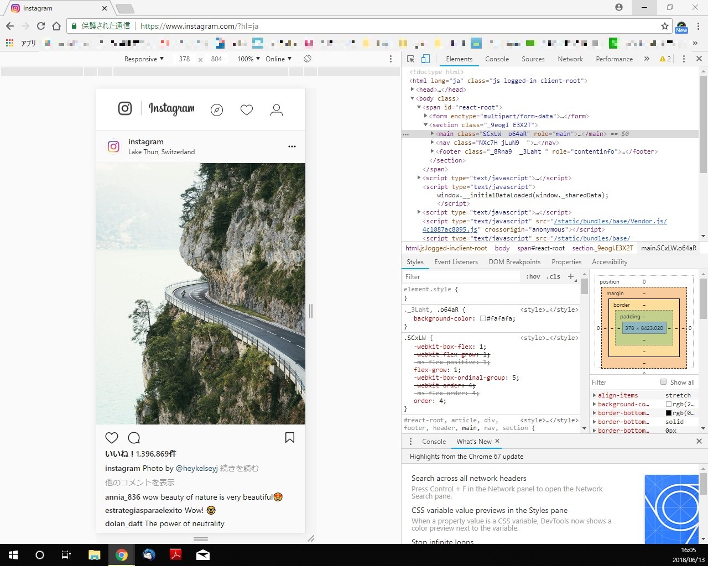708x566 pixels.
Task: Open the Online throttling dropdown
Action: tap(278, 59)
